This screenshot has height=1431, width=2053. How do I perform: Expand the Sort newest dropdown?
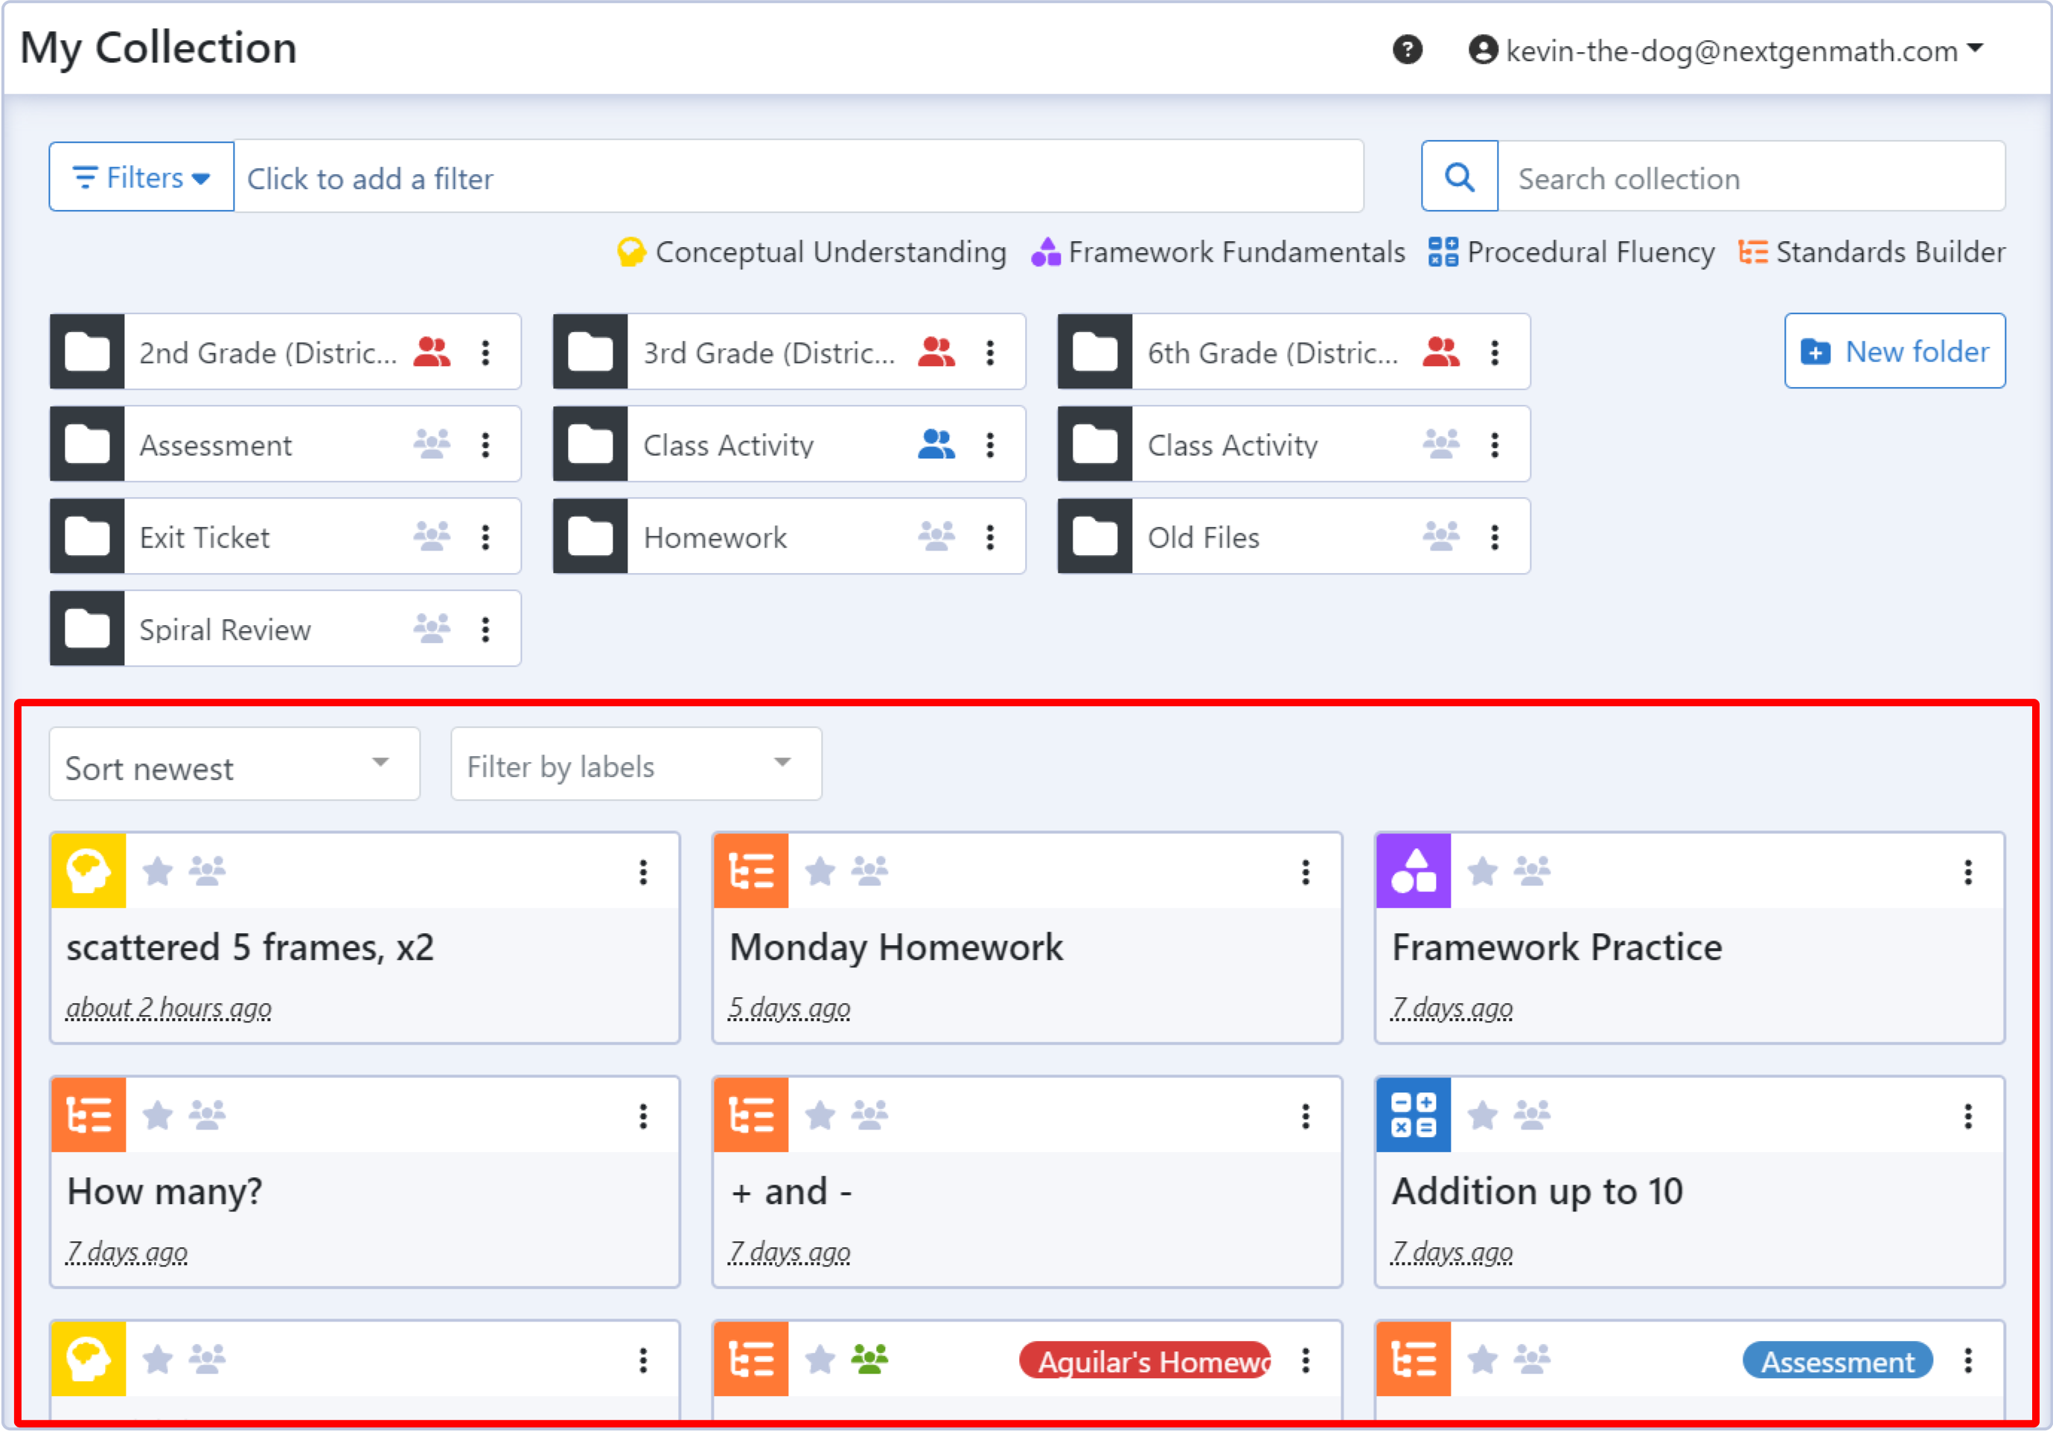234,765
